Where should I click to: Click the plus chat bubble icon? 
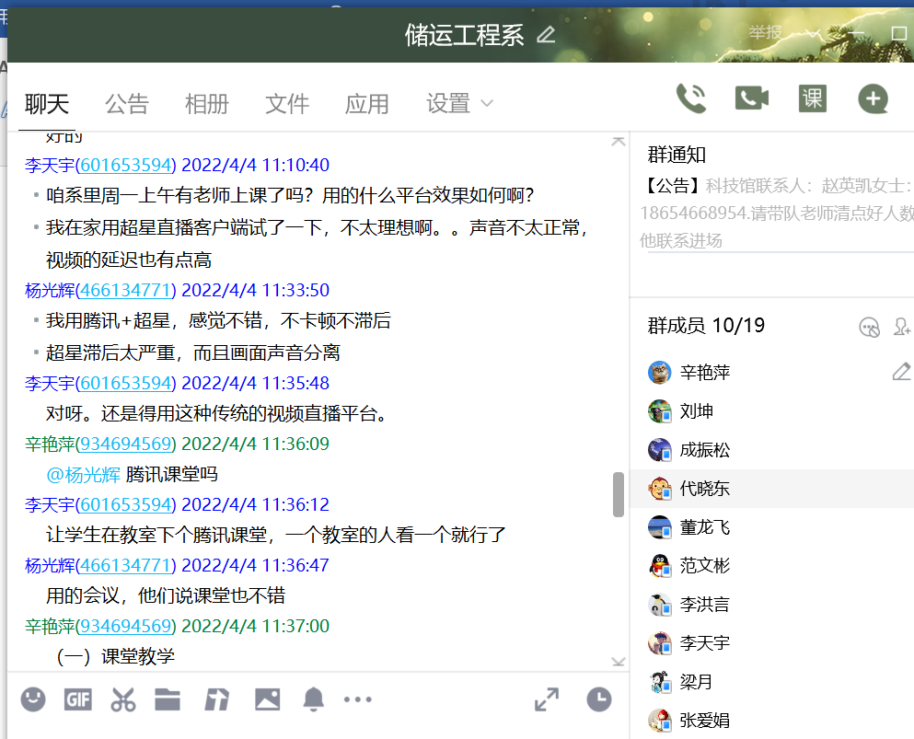point(873,98)
